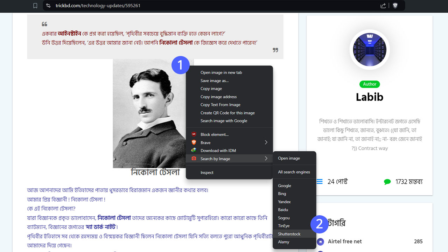Click the Airtel free net category icon
Image resolution: width=448 pixels, height=252 pixels.
tap(320, 241)
